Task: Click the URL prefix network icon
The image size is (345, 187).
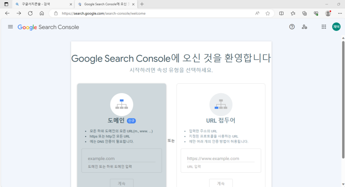Action: click(221, 104)
